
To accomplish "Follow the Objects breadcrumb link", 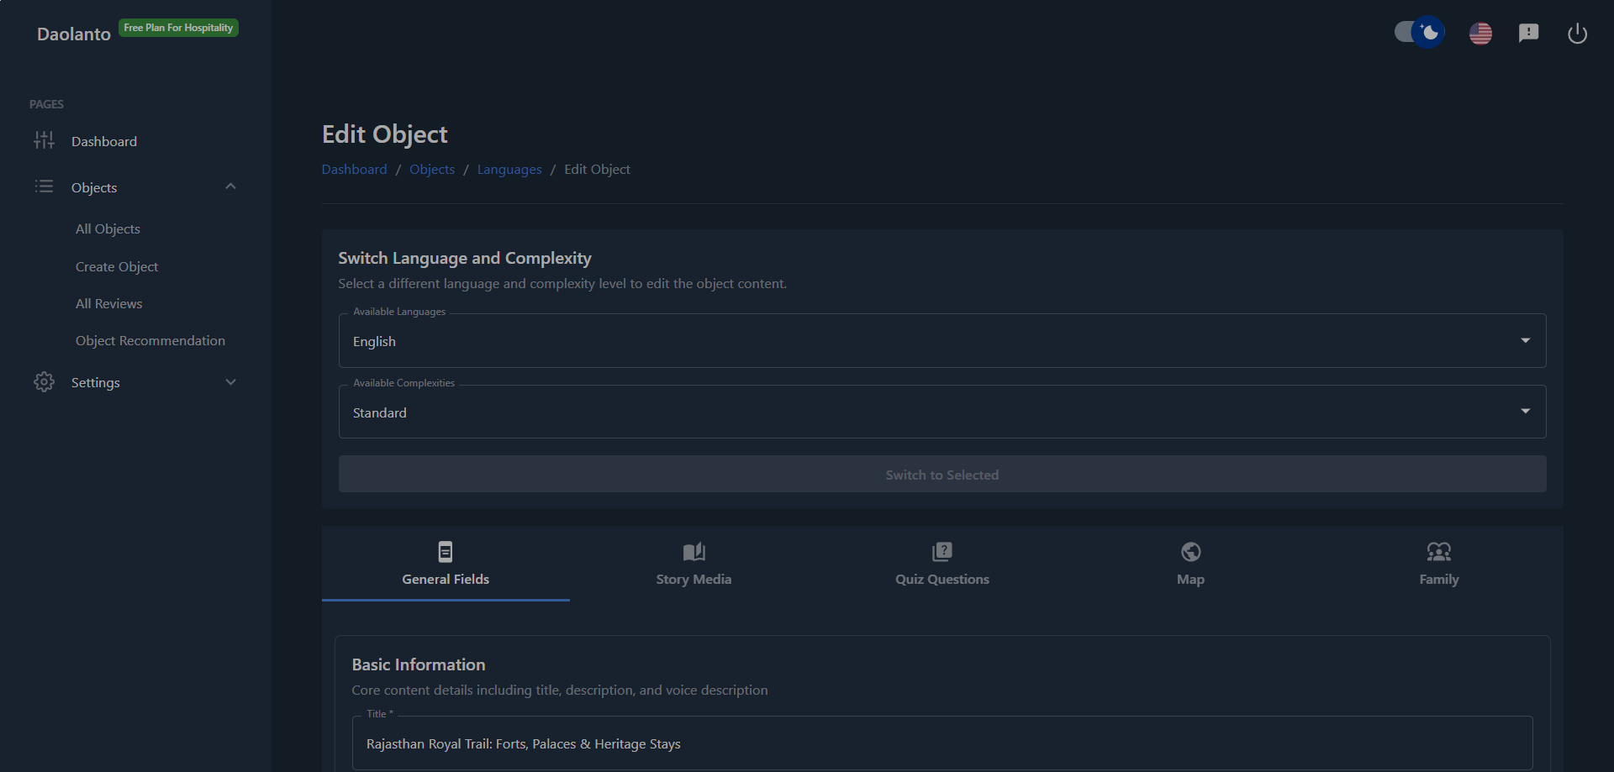I will click(432, 169).
